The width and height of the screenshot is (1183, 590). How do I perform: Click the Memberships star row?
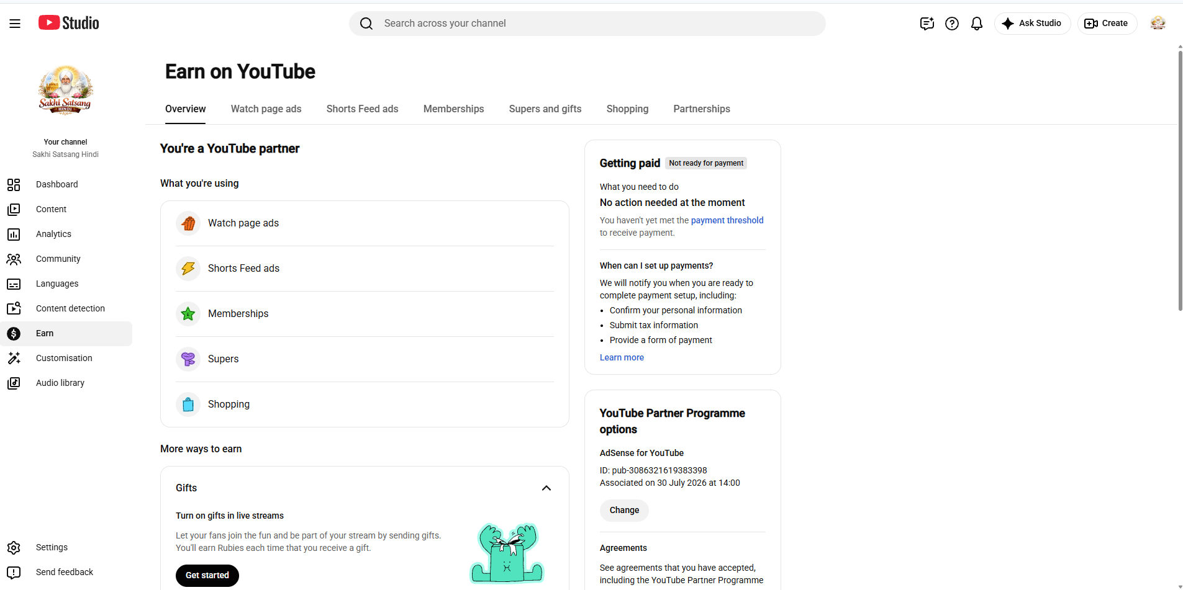pyautogui.click(x=365, y=314)
